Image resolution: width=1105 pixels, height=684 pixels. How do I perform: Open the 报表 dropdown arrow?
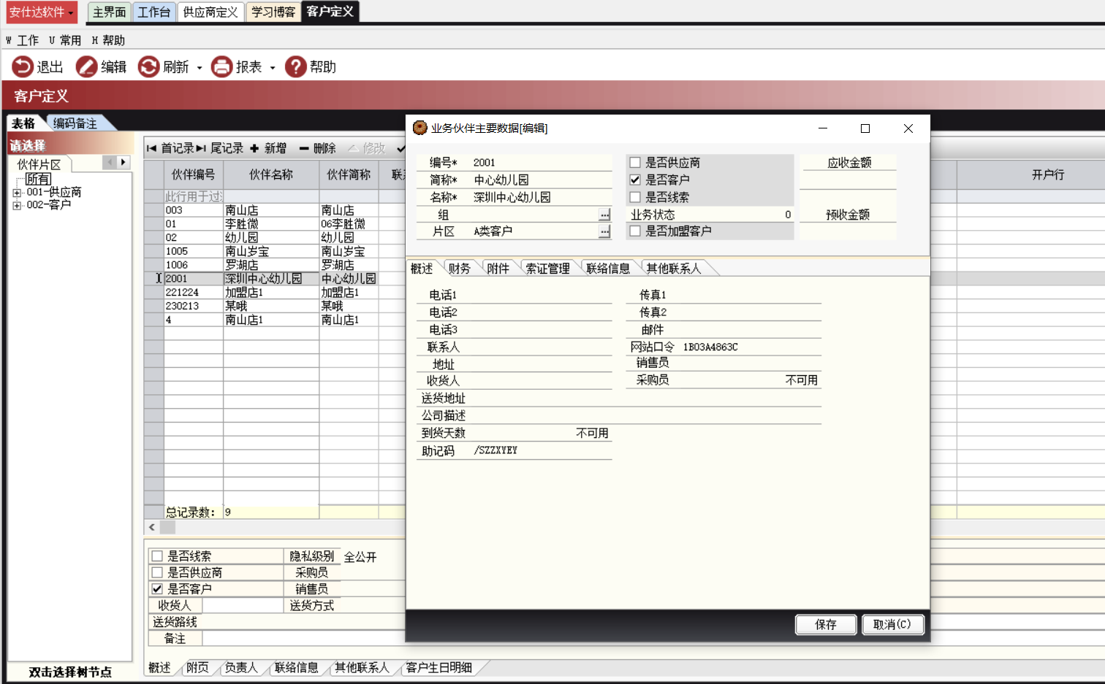pos(273,68)
